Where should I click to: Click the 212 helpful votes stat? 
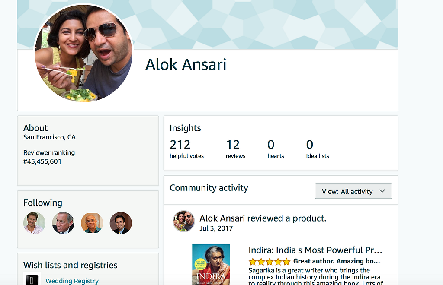186,149
